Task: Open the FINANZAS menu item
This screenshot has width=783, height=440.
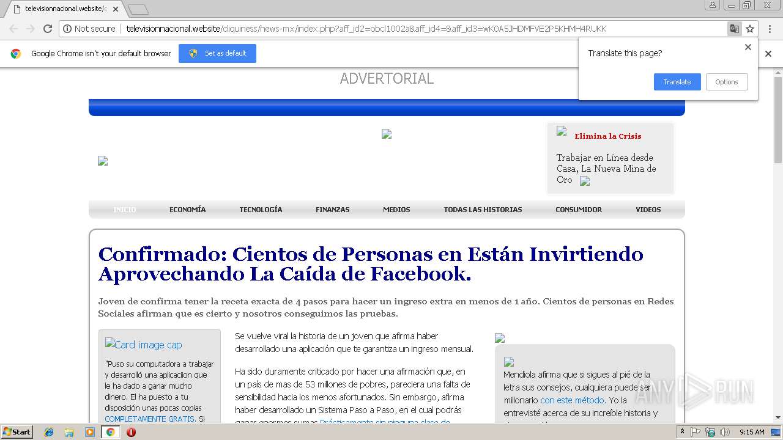Action: coord(332,210)
